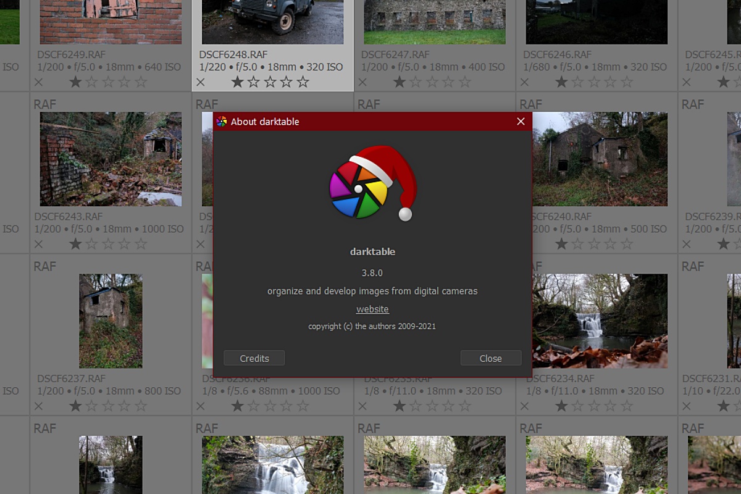Click the DSCF6249.RAF filename label

pyautogui.click(x=70, y=53)
